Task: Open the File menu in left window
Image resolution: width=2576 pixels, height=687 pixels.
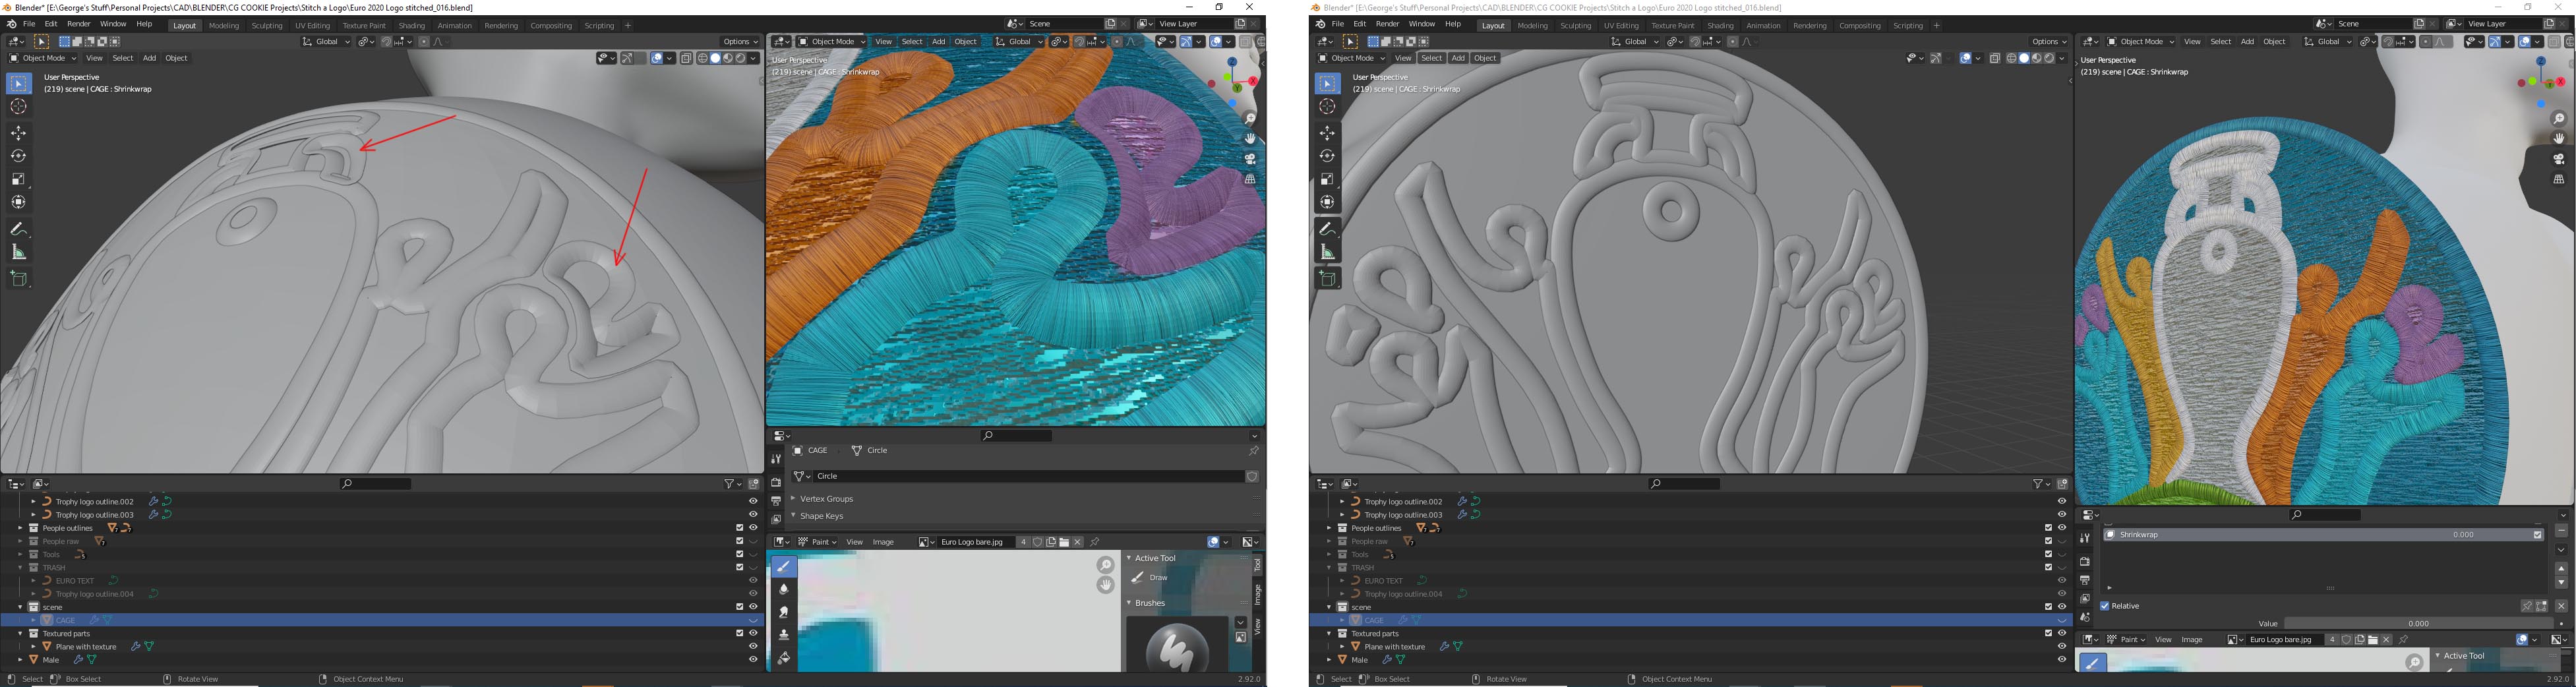Action: tap(29, 24)
